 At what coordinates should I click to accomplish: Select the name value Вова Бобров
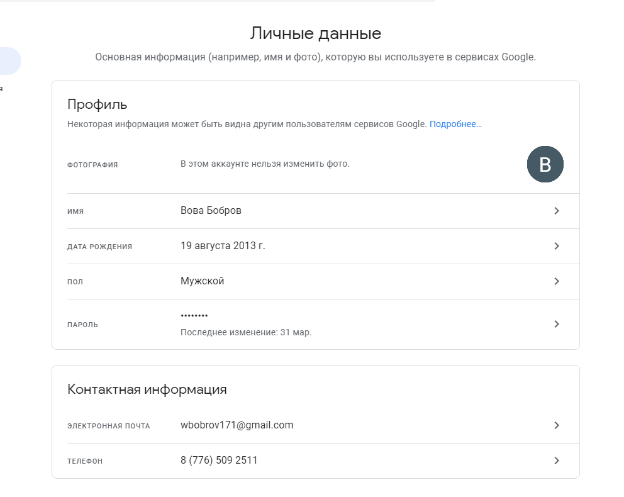coord(211,211)
